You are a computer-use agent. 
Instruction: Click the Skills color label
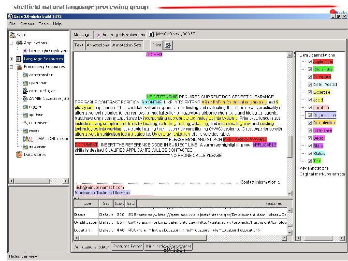(x=318, y=146)
